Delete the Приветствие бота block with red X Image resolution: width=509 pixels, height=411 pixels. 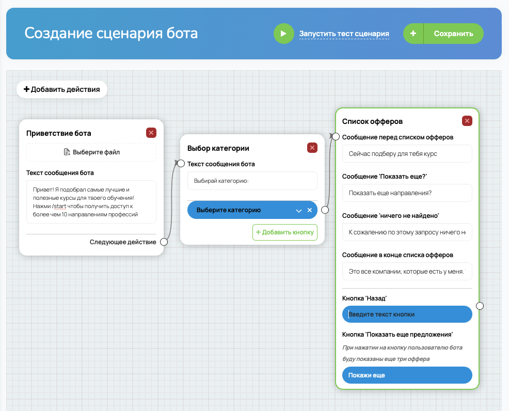[151, 133]
